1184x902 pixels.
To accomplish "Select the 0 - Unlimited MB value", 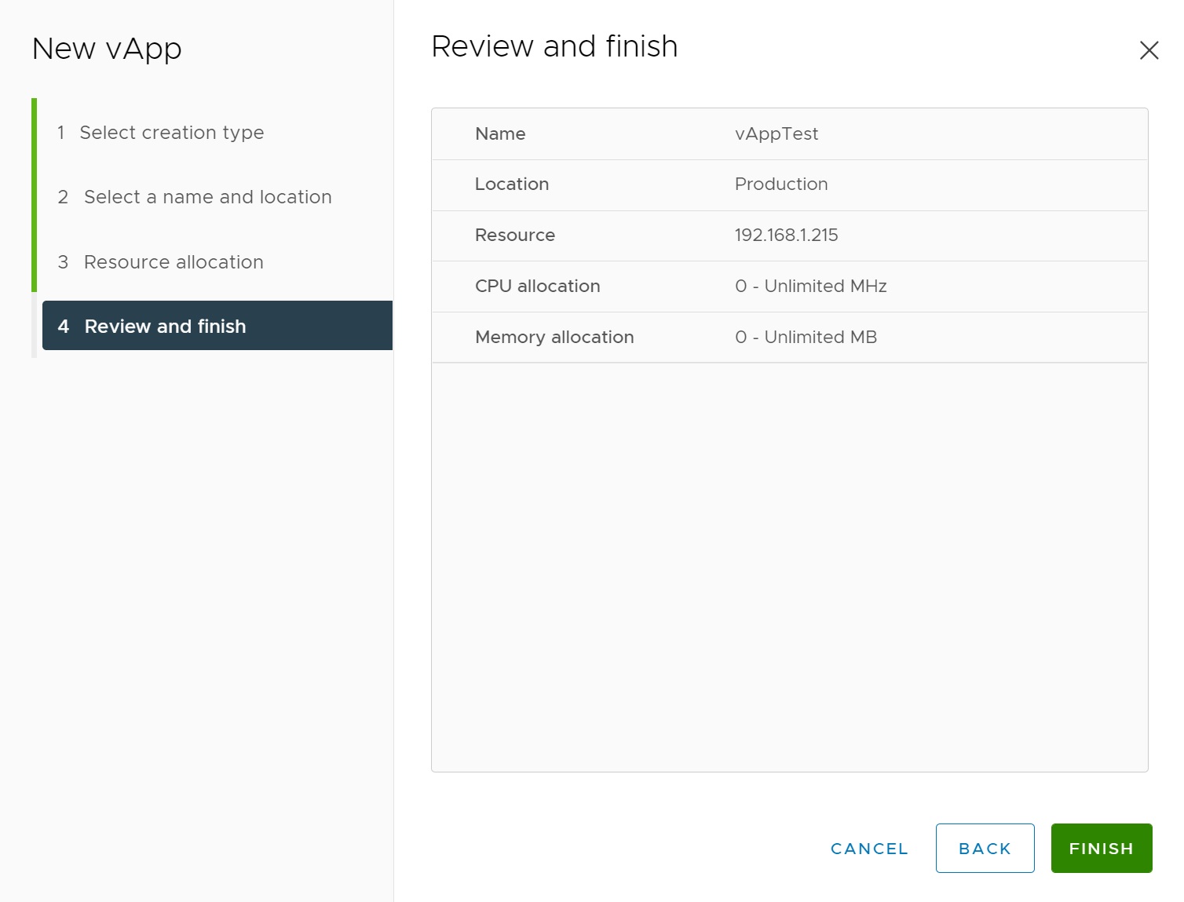I will (x=806, y=338).
